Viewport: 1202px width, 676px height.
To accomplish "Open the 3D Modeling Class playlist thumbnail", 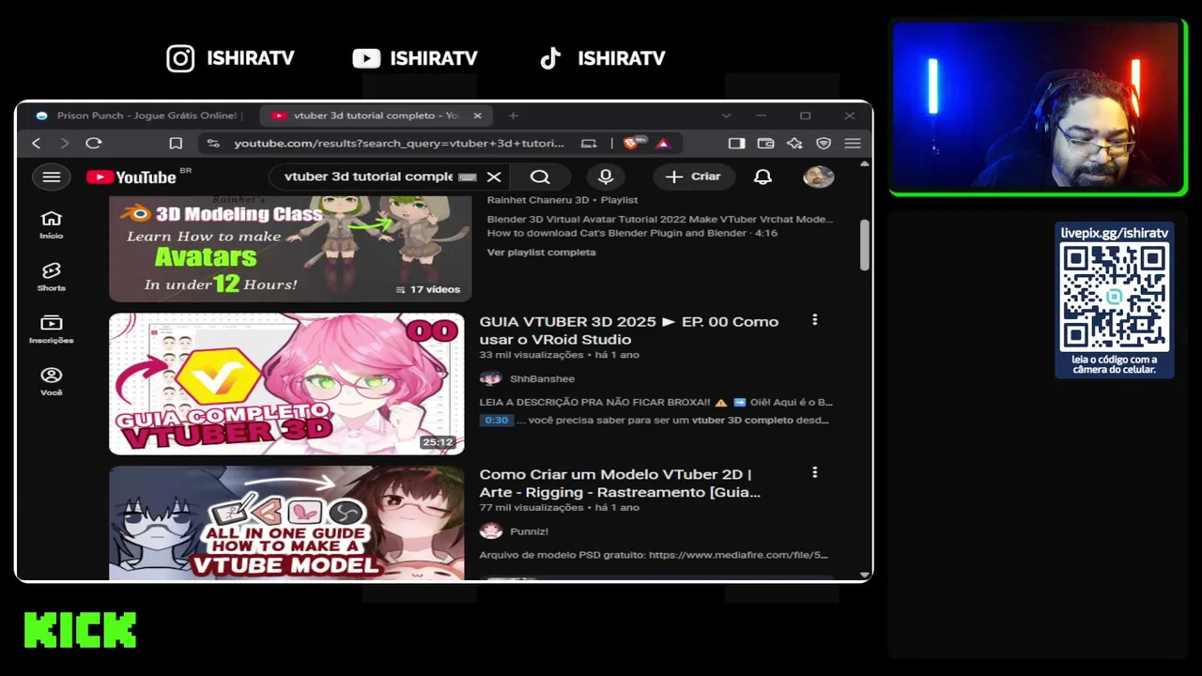I will pos(290,248).
